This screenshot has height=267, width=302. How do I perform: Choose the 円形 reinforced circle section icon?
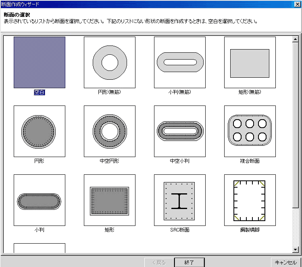tap(40, 131)
